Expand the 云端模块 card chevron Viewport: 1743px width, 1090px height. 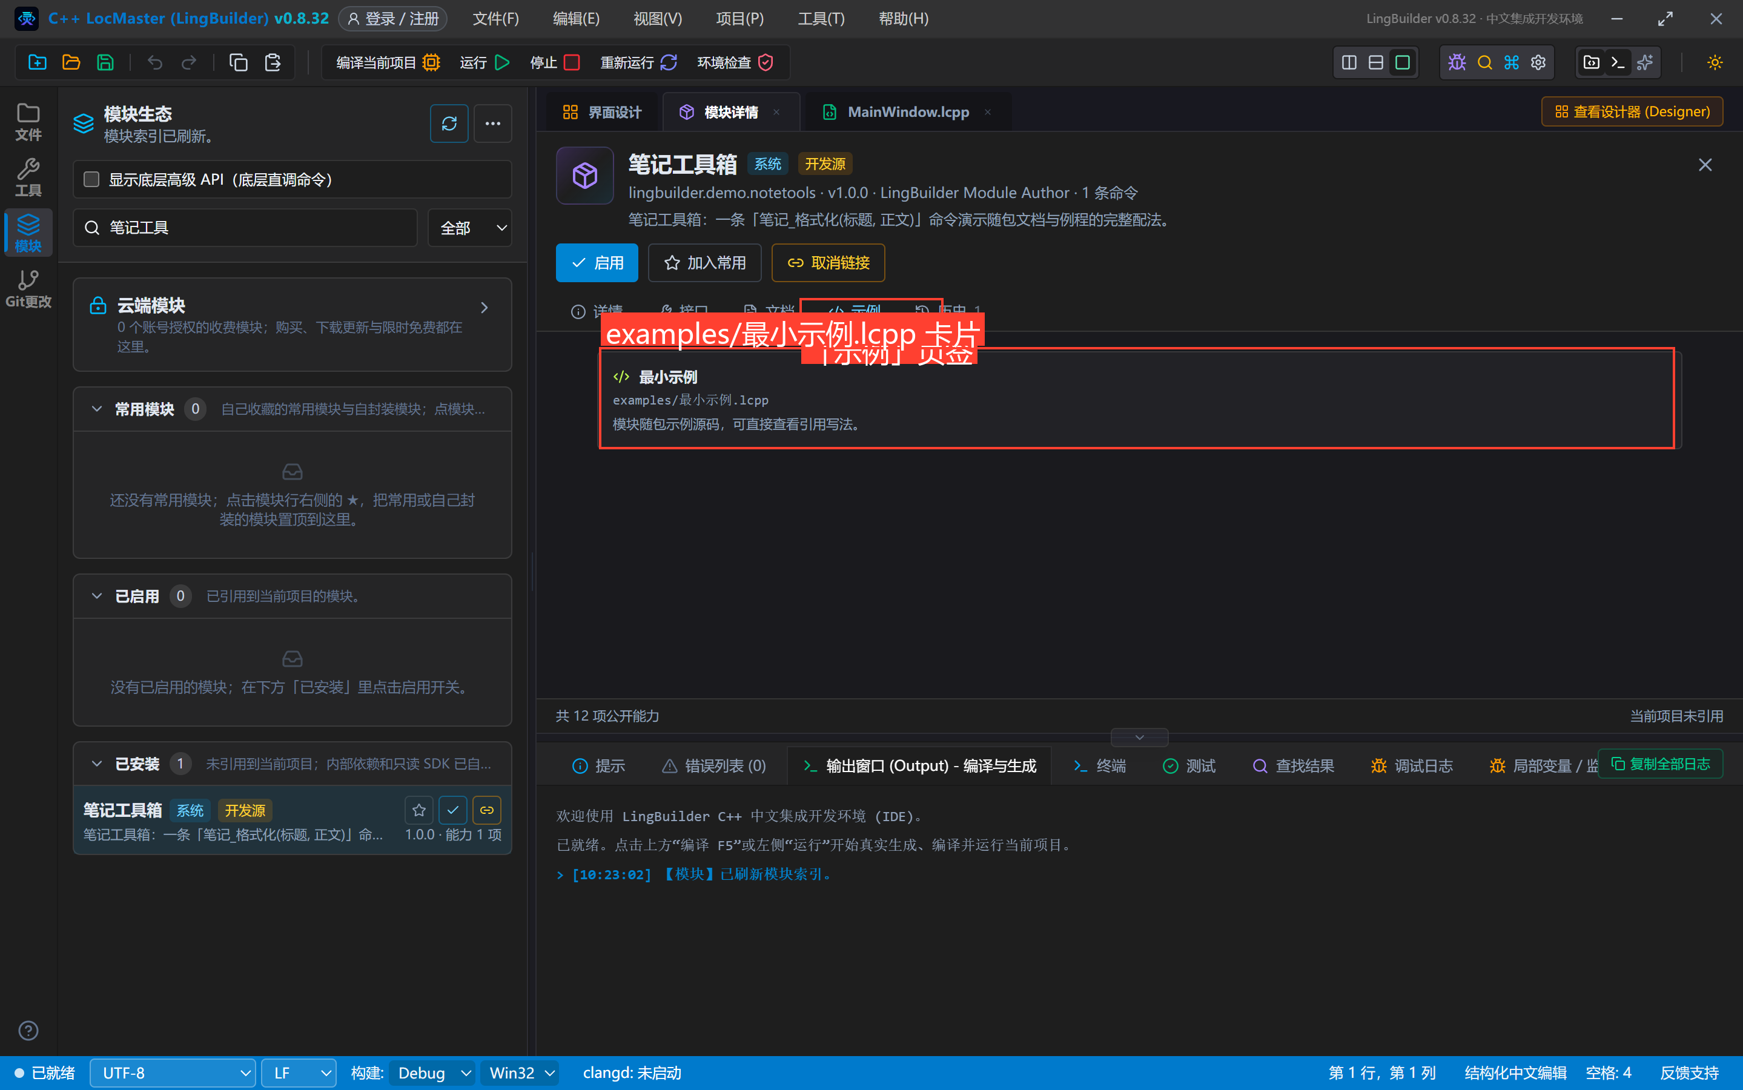tap(485, 308)
